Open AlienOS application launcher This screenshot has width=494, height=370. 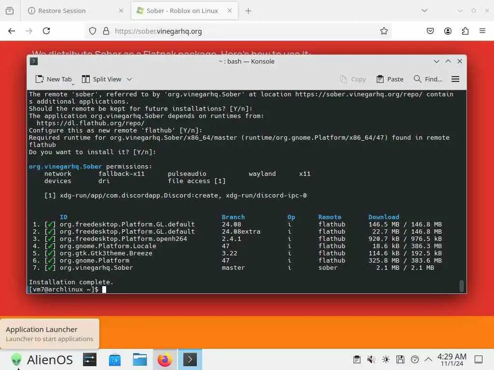coord(41,359)
